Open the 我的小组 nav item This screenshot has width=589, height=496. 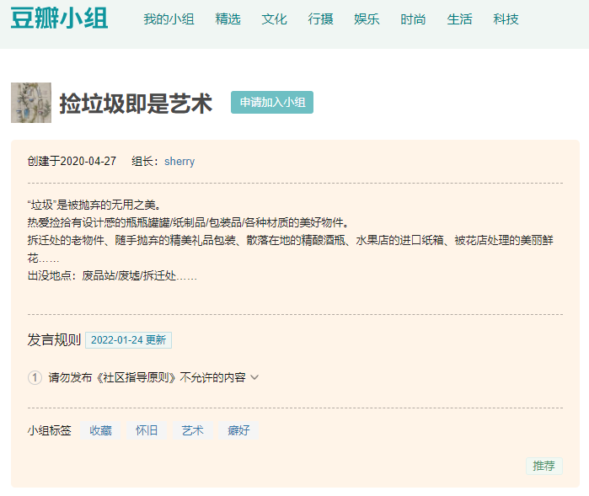[169, 19]
